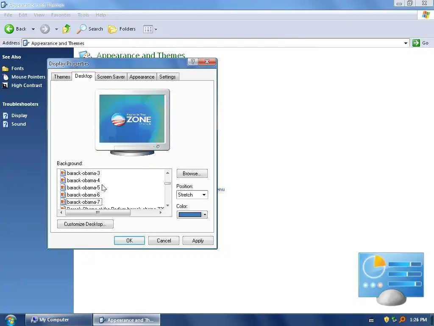Screen dimensions: 434x326
Task: Switch to the Appearance tab
Action: tap(142, 77)
